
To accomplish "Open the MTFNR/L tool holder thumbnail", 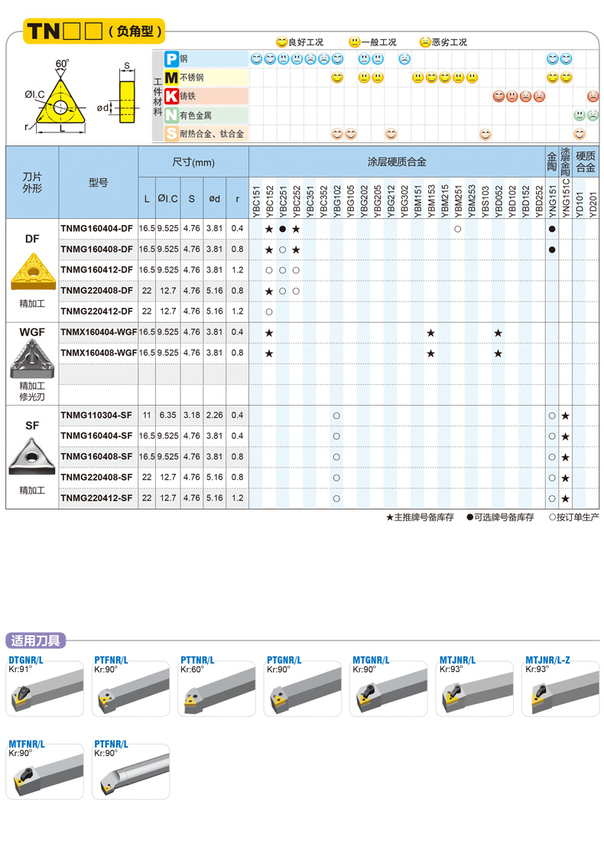I will [44, 773].
